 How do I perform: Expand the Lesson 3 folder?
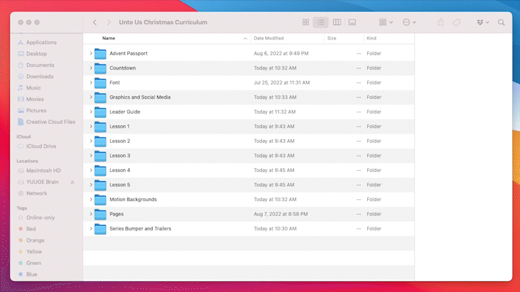coord(91,155)
